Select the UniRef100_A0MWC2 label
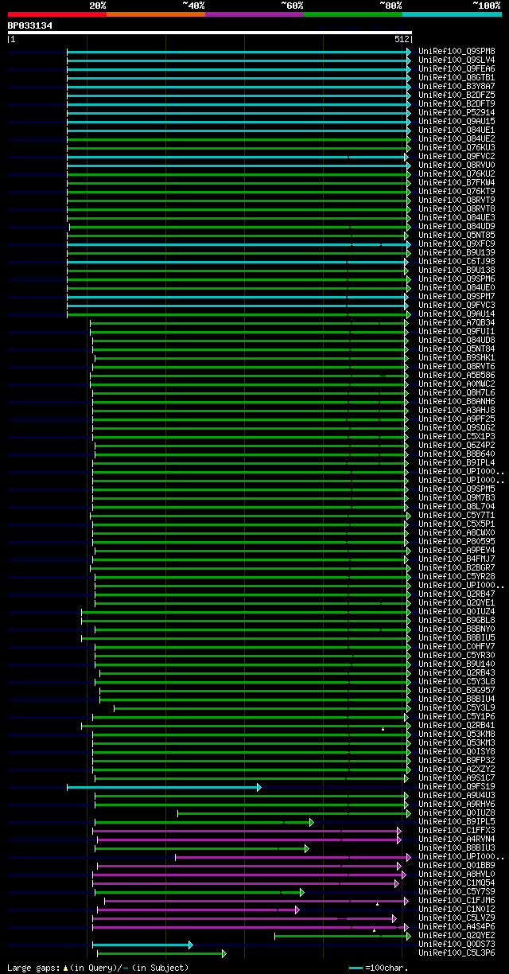The height and width of the screenshot is (974, 509). pos(457,384)
